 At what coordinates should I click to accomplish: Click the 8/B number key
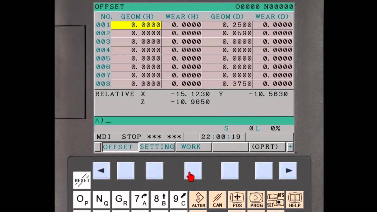pos(160,200)
